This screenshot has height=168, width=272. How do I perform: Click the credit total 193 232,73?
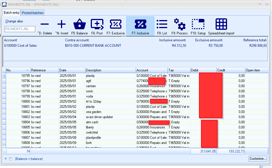(231, 151)
